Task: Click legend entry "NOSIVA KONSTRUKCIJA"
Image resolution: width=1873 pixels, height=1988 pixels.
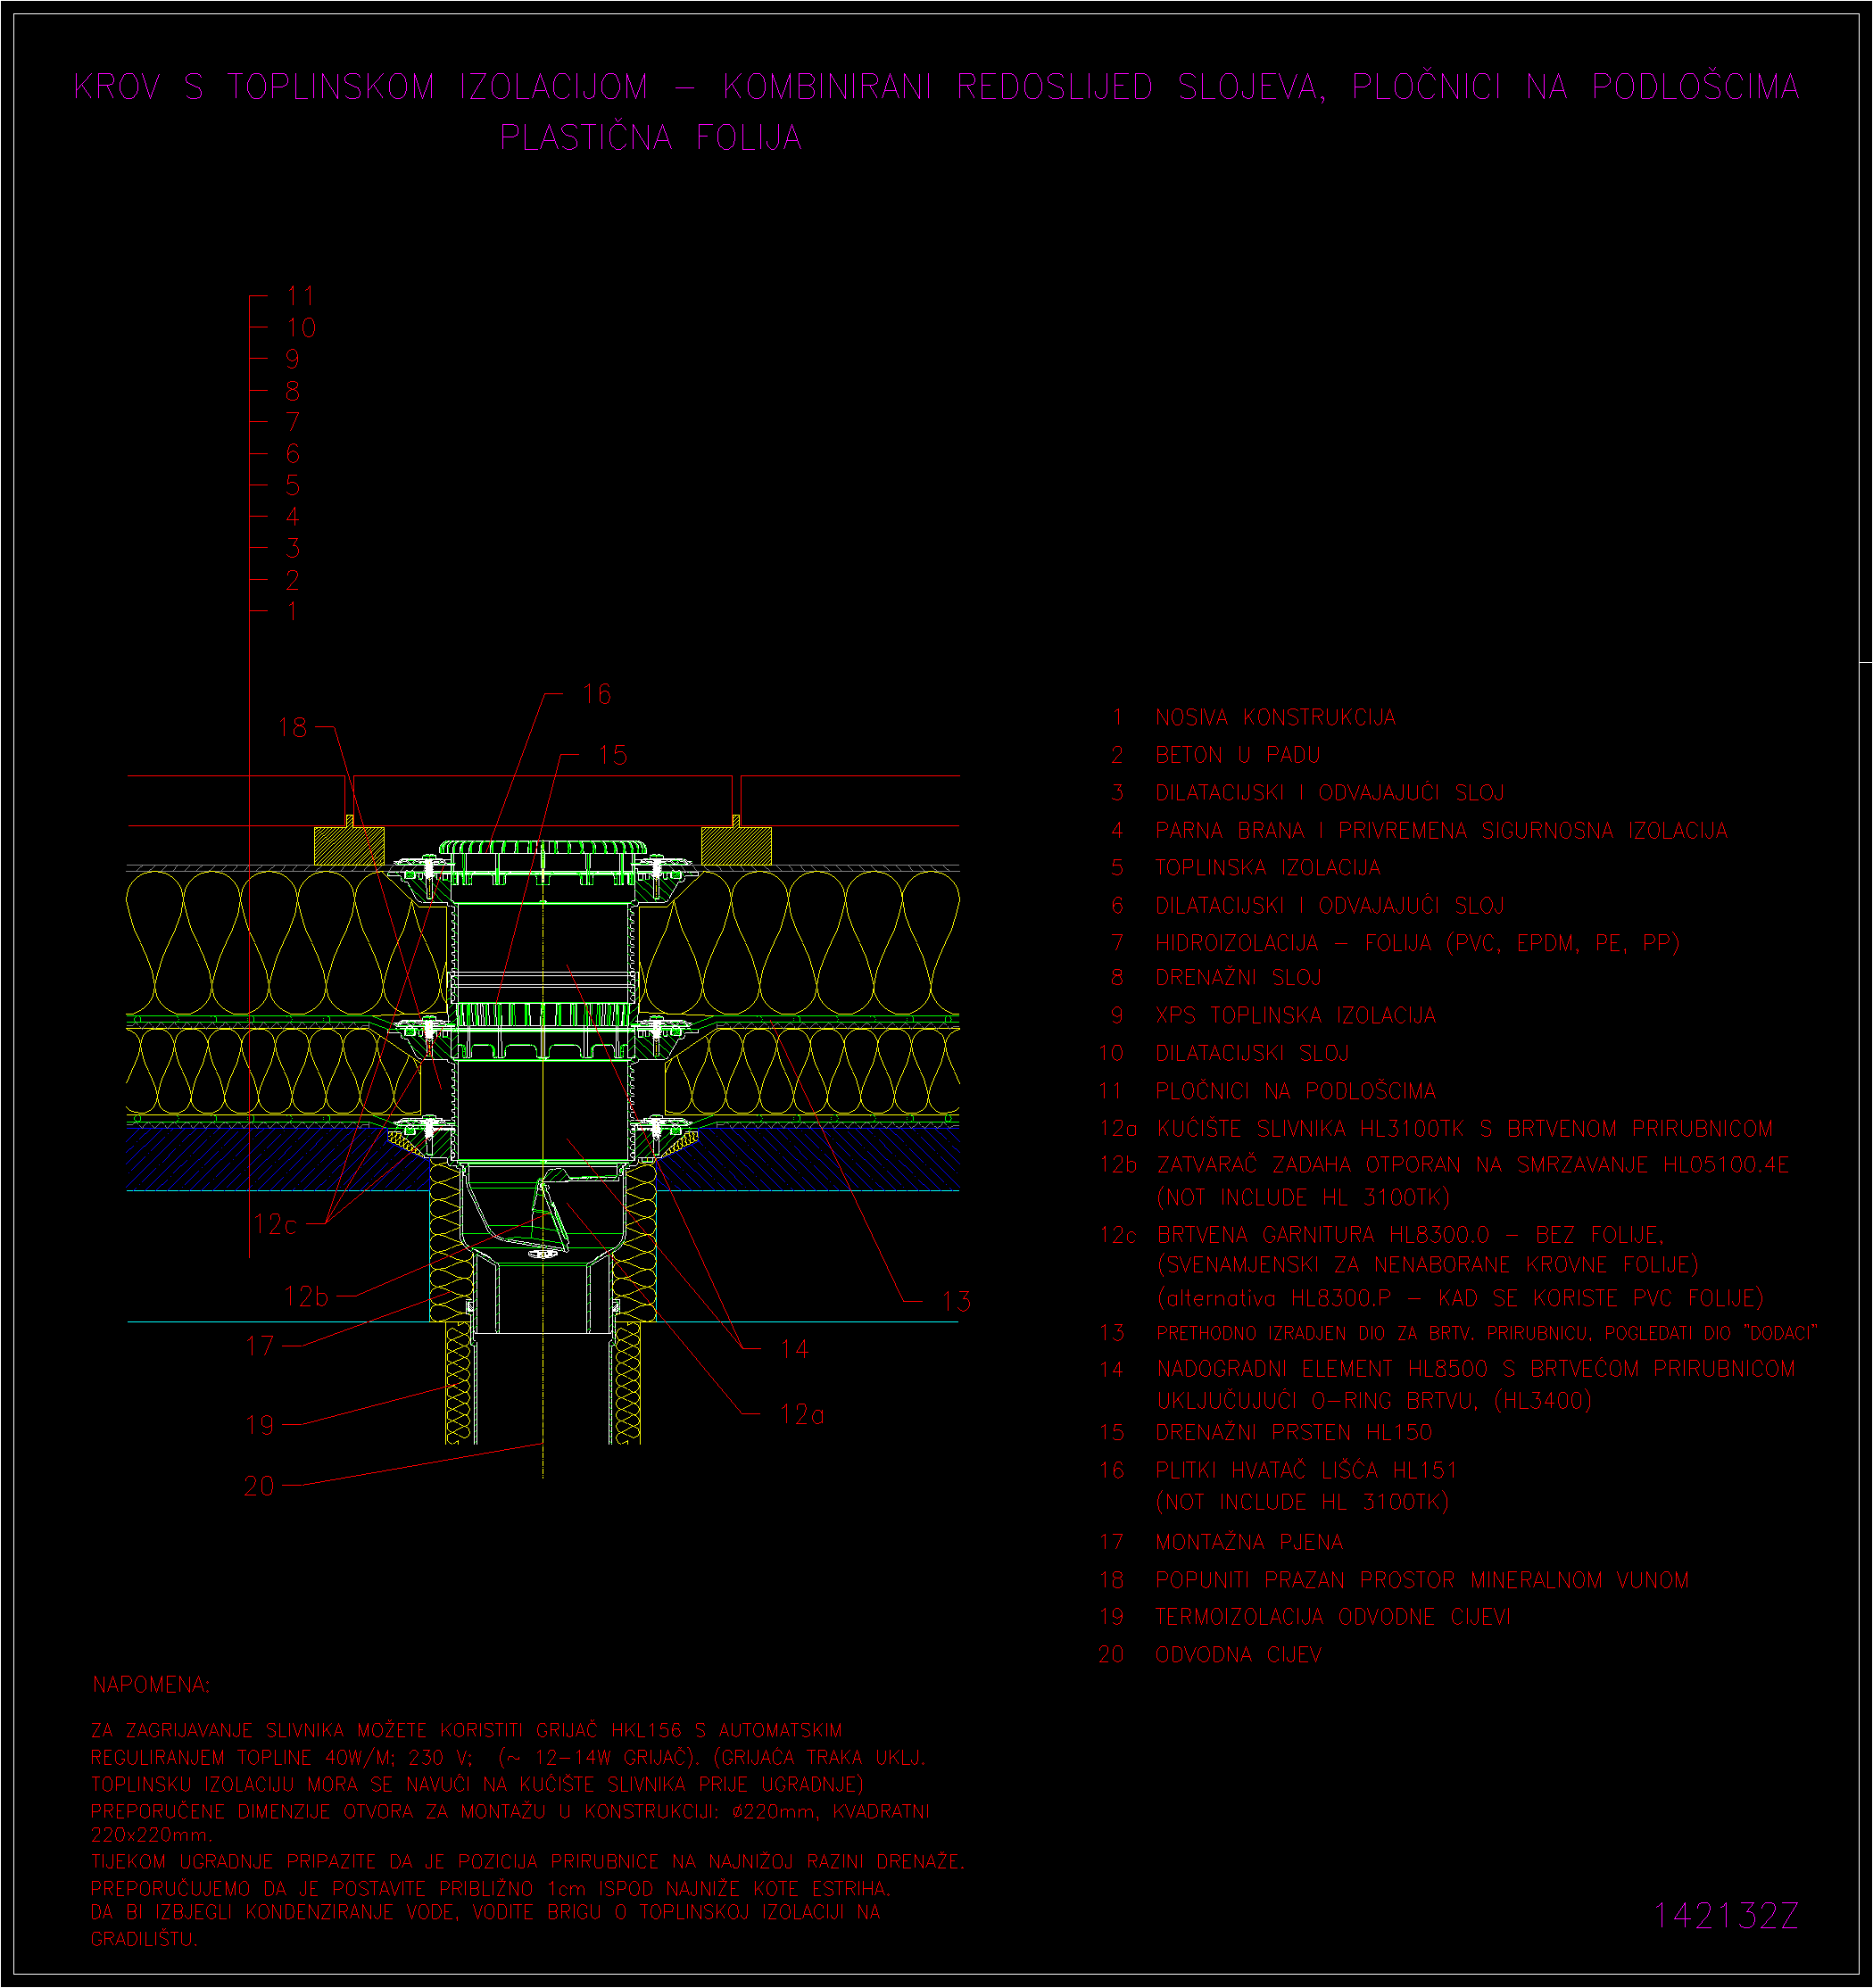Action: [1275, 717]
